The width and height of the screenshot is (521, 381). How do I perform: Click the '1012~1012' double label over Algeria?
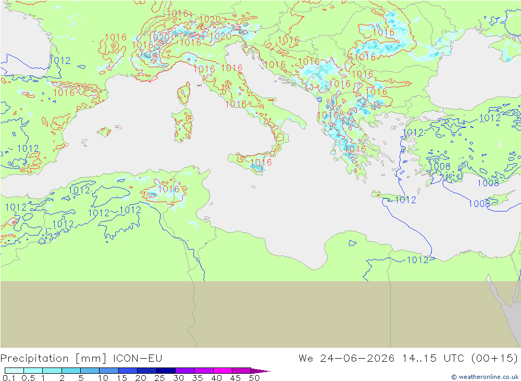pos(115,212)
